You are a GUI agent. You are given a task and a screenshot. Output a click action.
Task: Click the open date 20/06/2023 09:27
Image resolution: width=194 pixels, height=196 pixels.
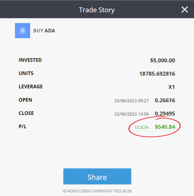[131, 100]
